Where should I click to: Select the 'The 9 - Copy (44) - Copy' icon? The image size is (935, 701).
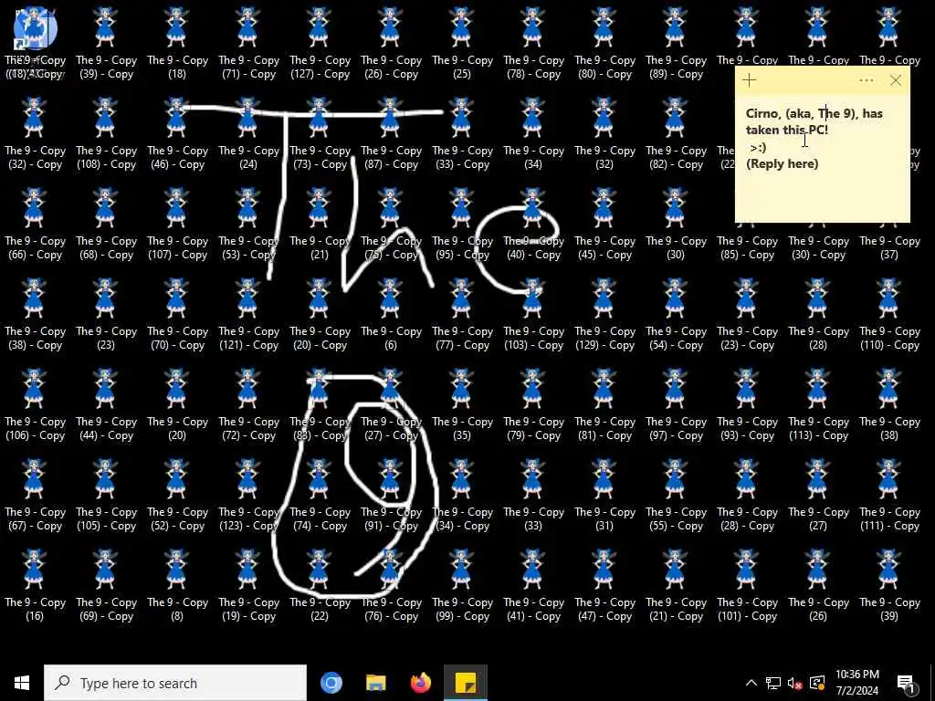[x=106, y=406]
